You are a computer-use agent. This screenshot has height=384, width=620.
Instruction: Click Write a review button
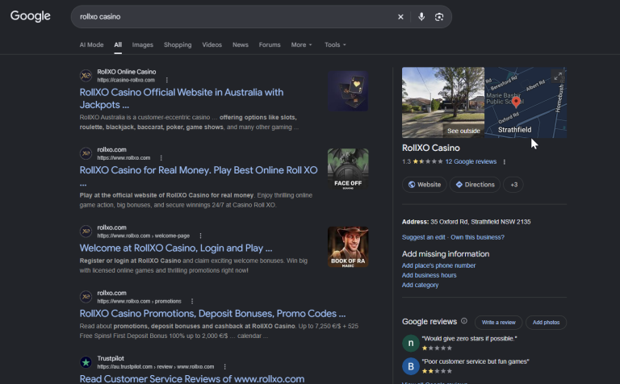498,323
